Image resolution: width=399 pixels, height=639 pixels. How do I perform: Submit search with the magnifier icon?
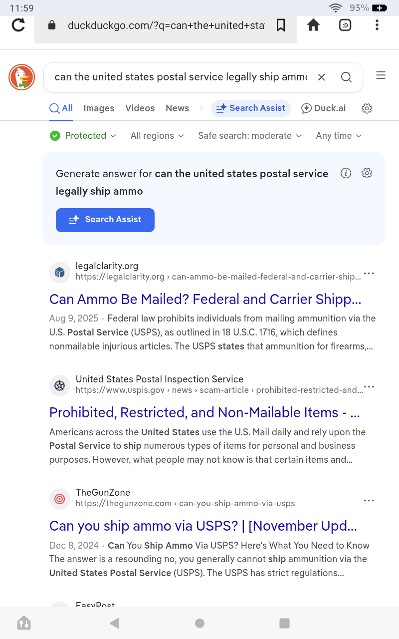click(346, 77)
